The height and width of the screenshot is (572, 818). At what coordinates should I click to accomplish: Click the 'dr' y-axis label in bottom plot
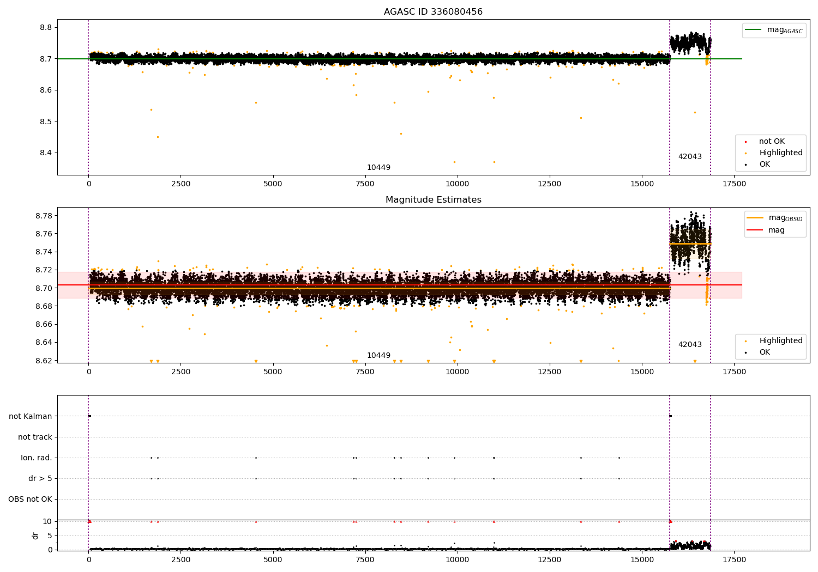point(35,536)
